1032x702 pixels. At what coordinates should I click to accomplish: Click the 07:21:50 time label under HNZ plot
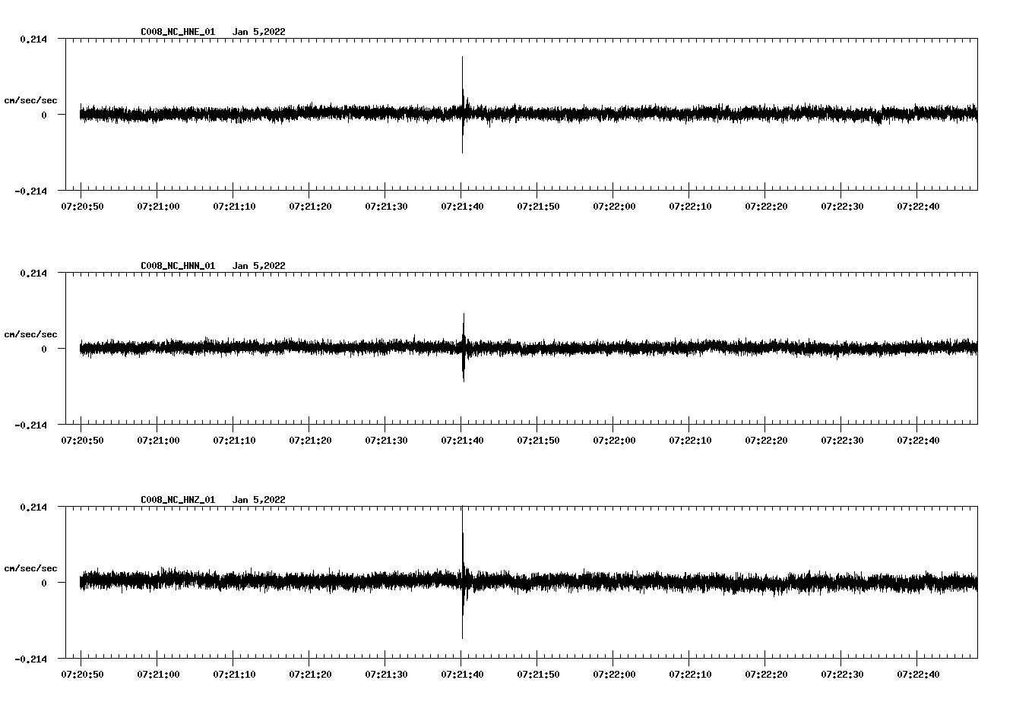[x=538, y=675]
